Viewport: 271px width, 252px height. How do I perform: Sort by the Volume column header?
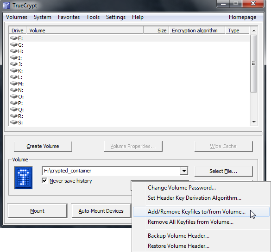[x=85, y=31]
